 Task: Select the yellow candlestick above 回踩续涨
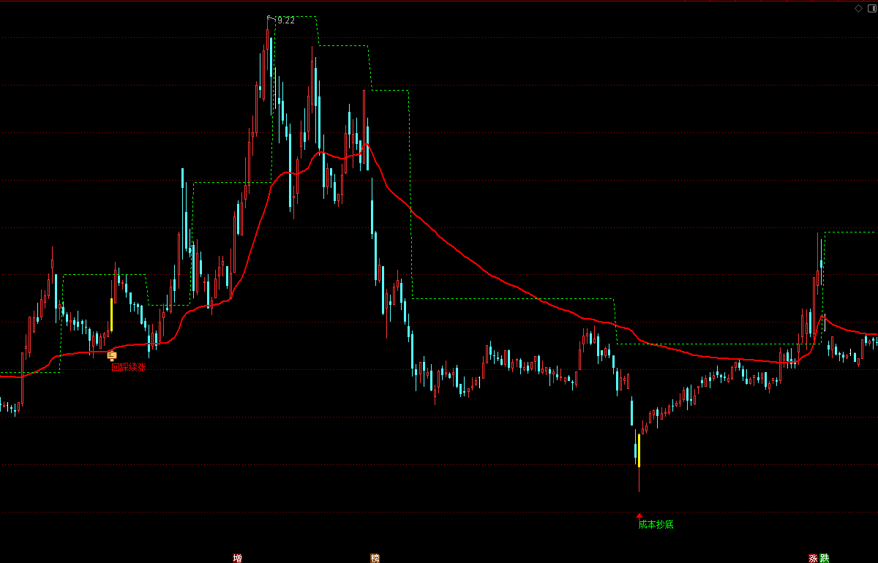point(111,315)
